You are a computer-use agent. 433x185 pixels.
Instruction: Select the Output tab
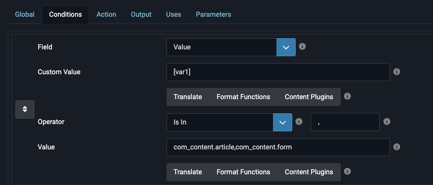coord(141,14)
